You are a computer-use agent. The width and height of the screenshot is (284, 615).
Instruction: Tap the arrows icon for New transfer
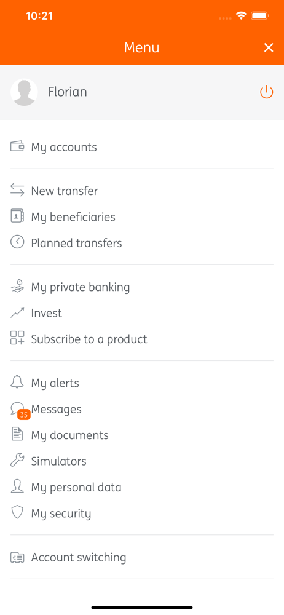click(17, 190)
